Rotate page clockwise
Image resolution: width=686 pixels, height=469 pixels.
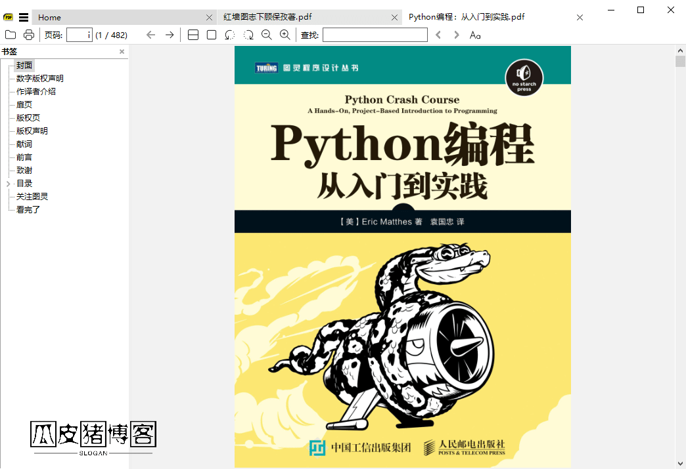(x=248, y=35)
